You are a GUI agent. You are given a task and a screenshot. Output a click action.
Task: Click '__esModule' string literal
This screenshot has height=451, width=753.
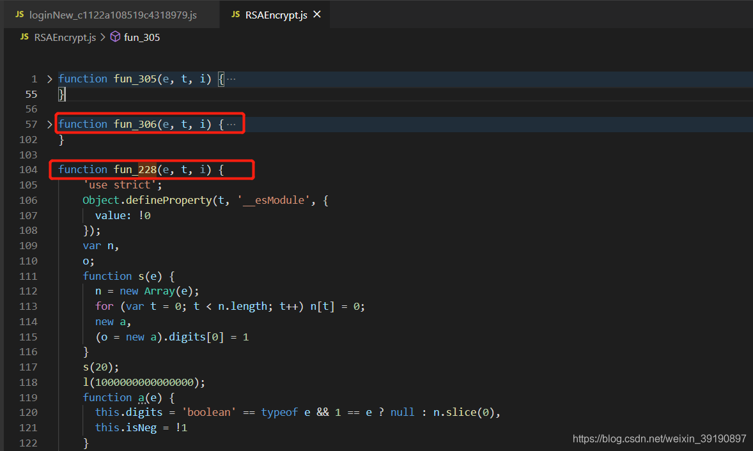pos(274,200)
